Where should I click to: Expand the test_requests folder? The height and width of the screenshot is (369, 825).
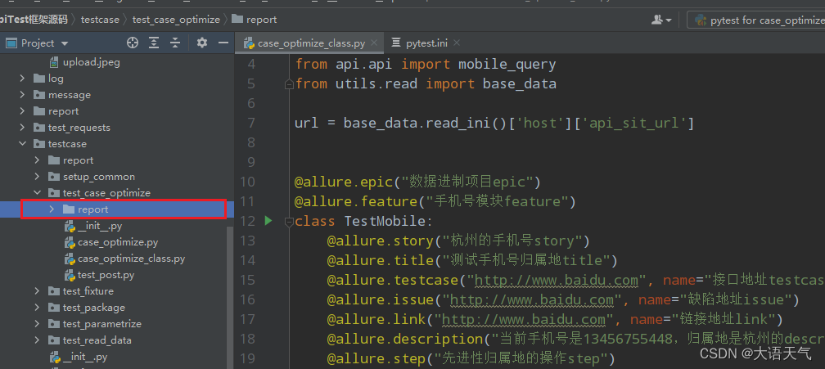point(22,128)
